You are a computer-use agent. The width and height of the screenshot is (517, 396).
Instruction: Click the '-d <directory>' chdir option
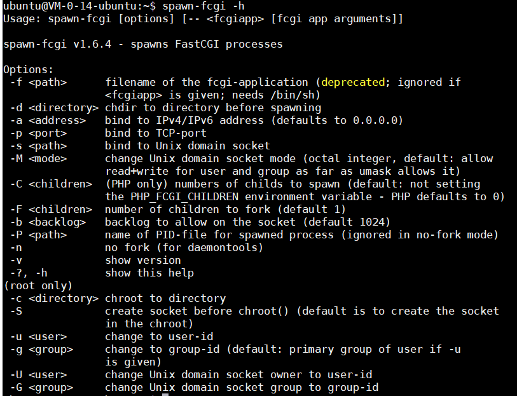(x=54, y=107)
